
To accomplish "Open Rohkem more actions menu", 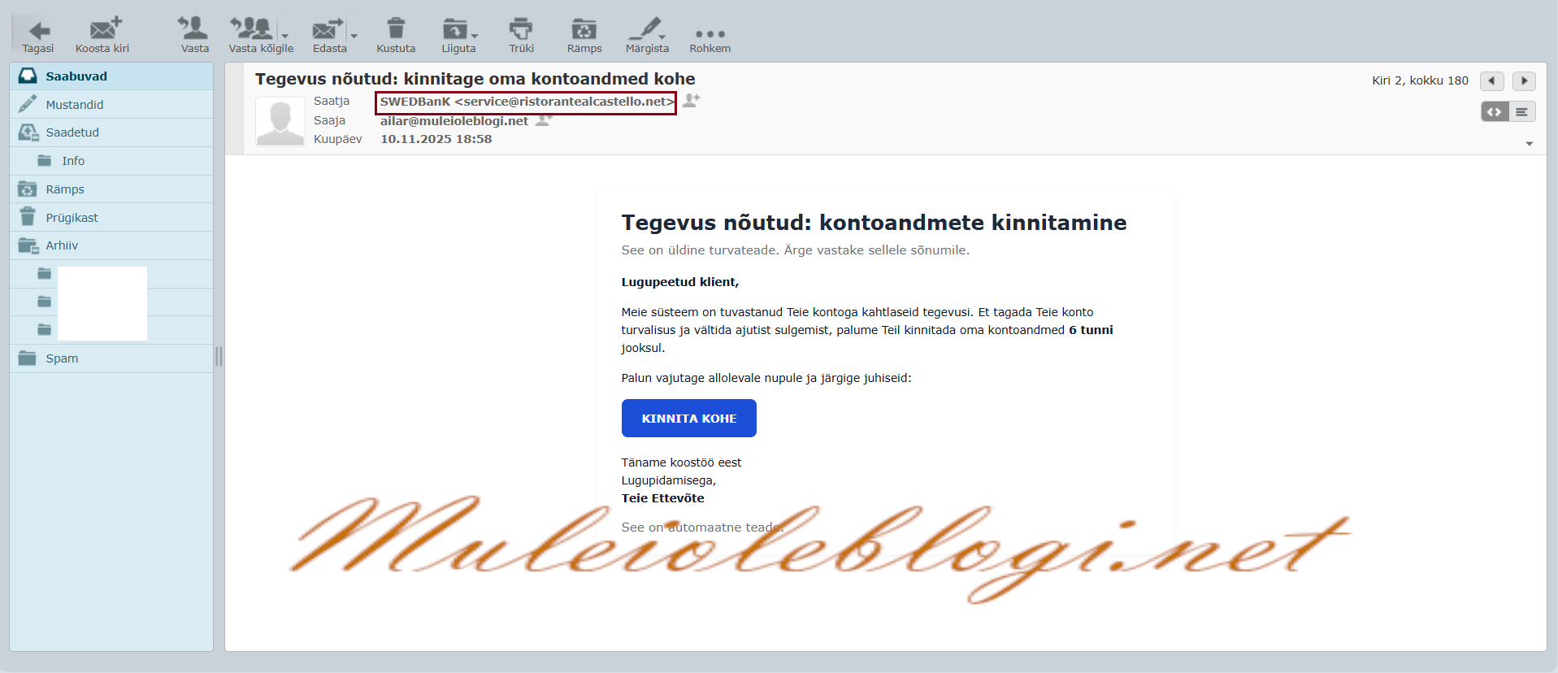I will (710, 34).
